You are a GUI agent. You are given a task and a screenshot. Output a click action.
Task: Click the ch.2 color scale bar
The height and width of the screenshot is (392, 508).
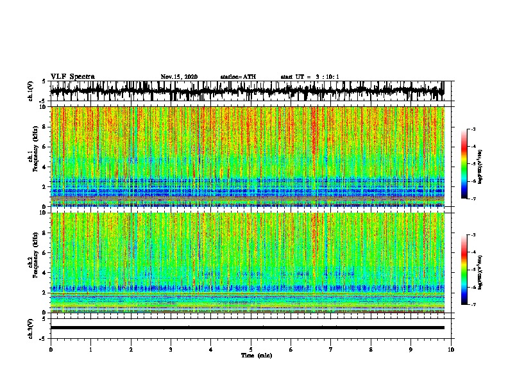[x=464, y=270]
